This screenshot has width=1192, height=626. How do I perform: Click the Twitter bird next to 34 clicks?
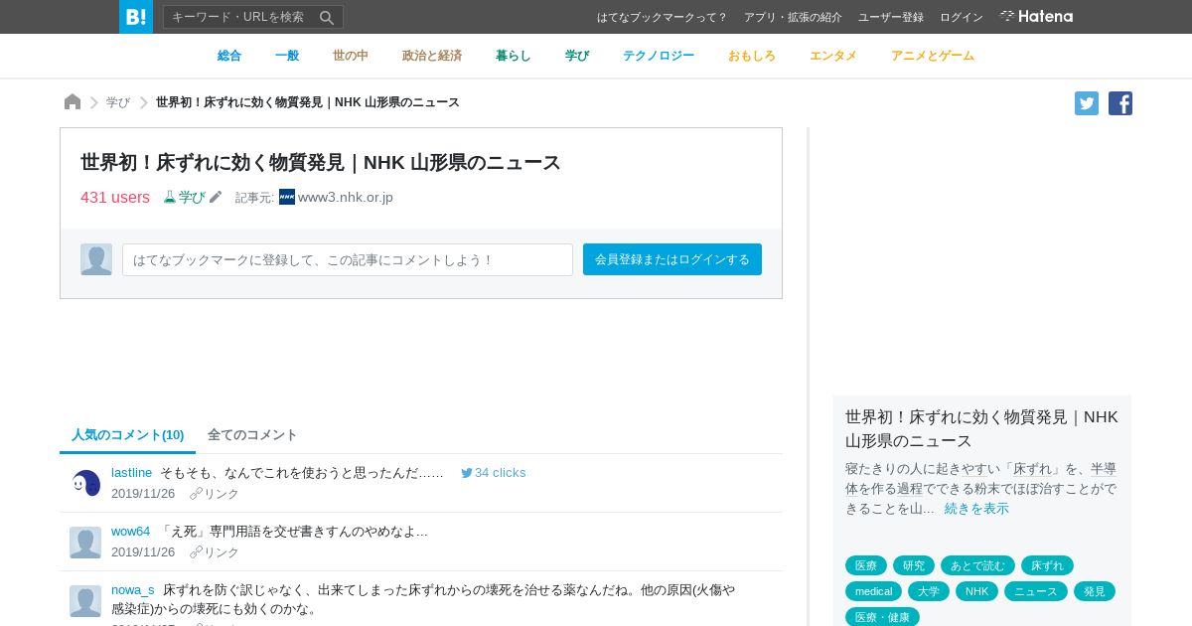coord(467,473)
